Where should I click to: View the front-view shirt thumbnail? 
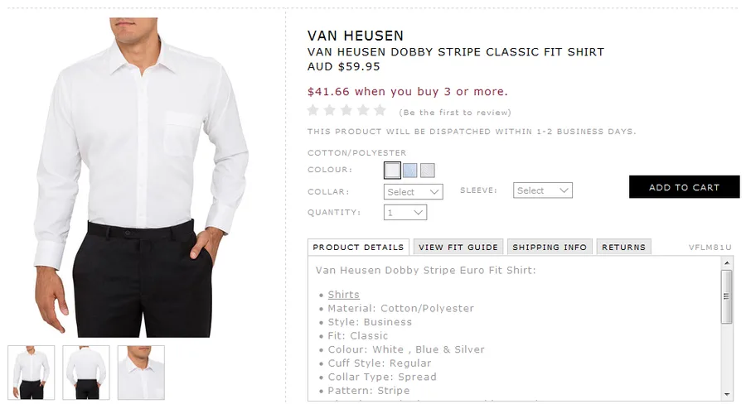tap(31, 373)
